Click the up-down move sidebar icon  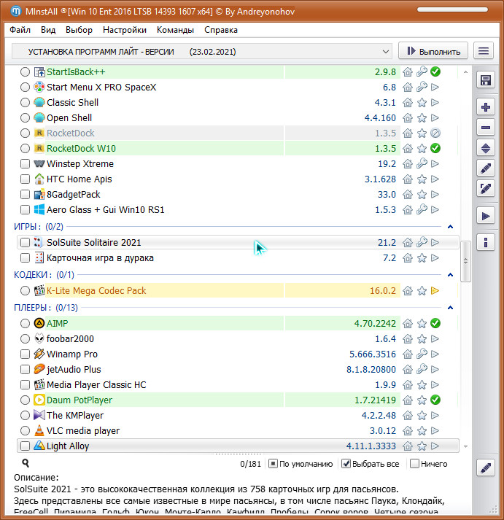click(x=486, y=148)
